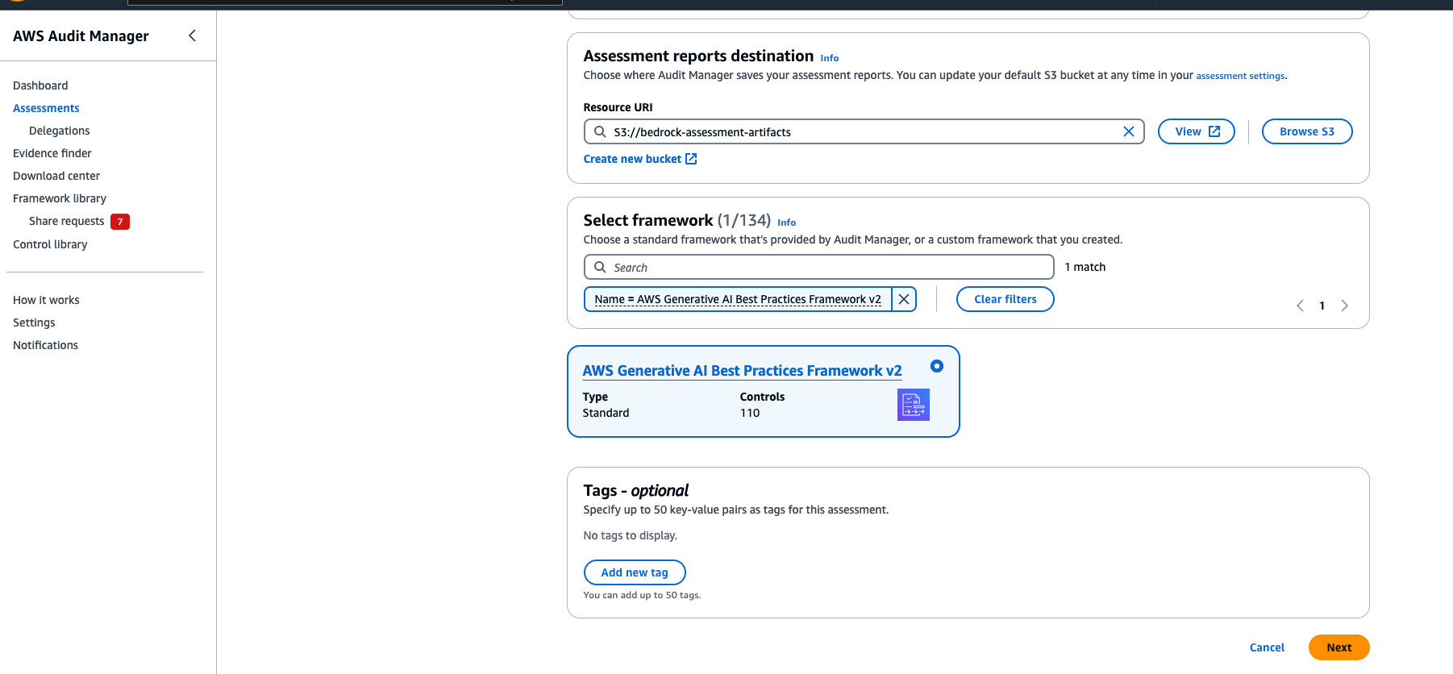1453x674 pixels.
Task: Open Audit Manager Settings
Action: point(34,322)
